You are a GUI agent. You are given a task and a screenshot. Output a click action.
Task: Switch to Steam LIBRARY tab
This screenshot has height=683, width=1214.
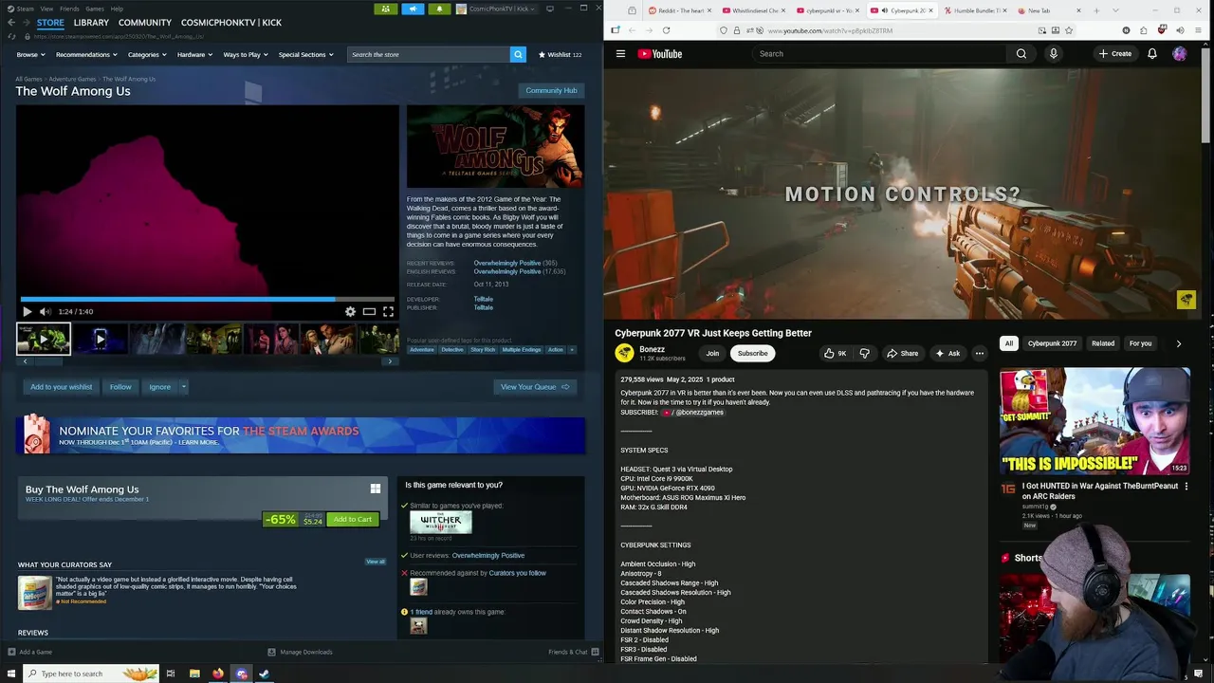pos(91,22)
